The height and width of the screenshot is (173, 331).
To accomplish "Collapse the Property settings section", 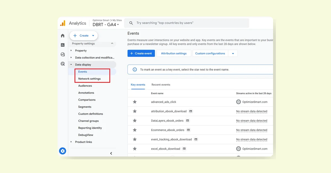I will pos(112,44).
